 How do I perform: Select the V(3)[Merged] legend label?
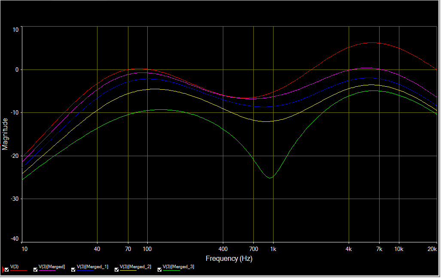click(52, 266)
